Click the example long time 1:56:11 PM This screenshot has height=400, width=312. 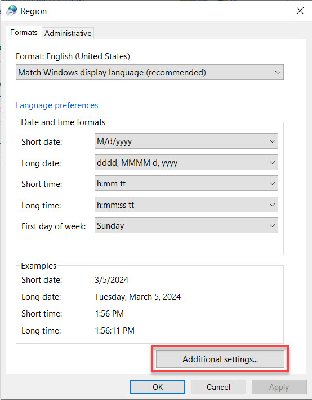[114, 331]
